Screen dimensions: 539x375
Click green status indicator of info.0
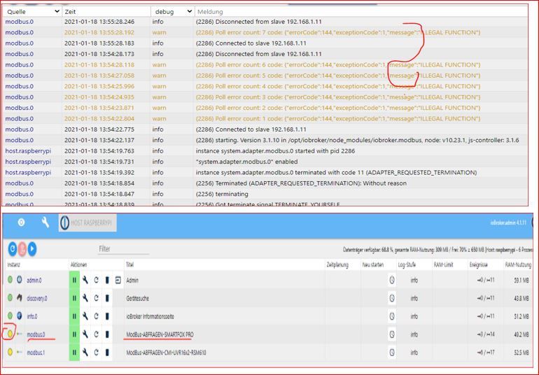click(10, 316)
